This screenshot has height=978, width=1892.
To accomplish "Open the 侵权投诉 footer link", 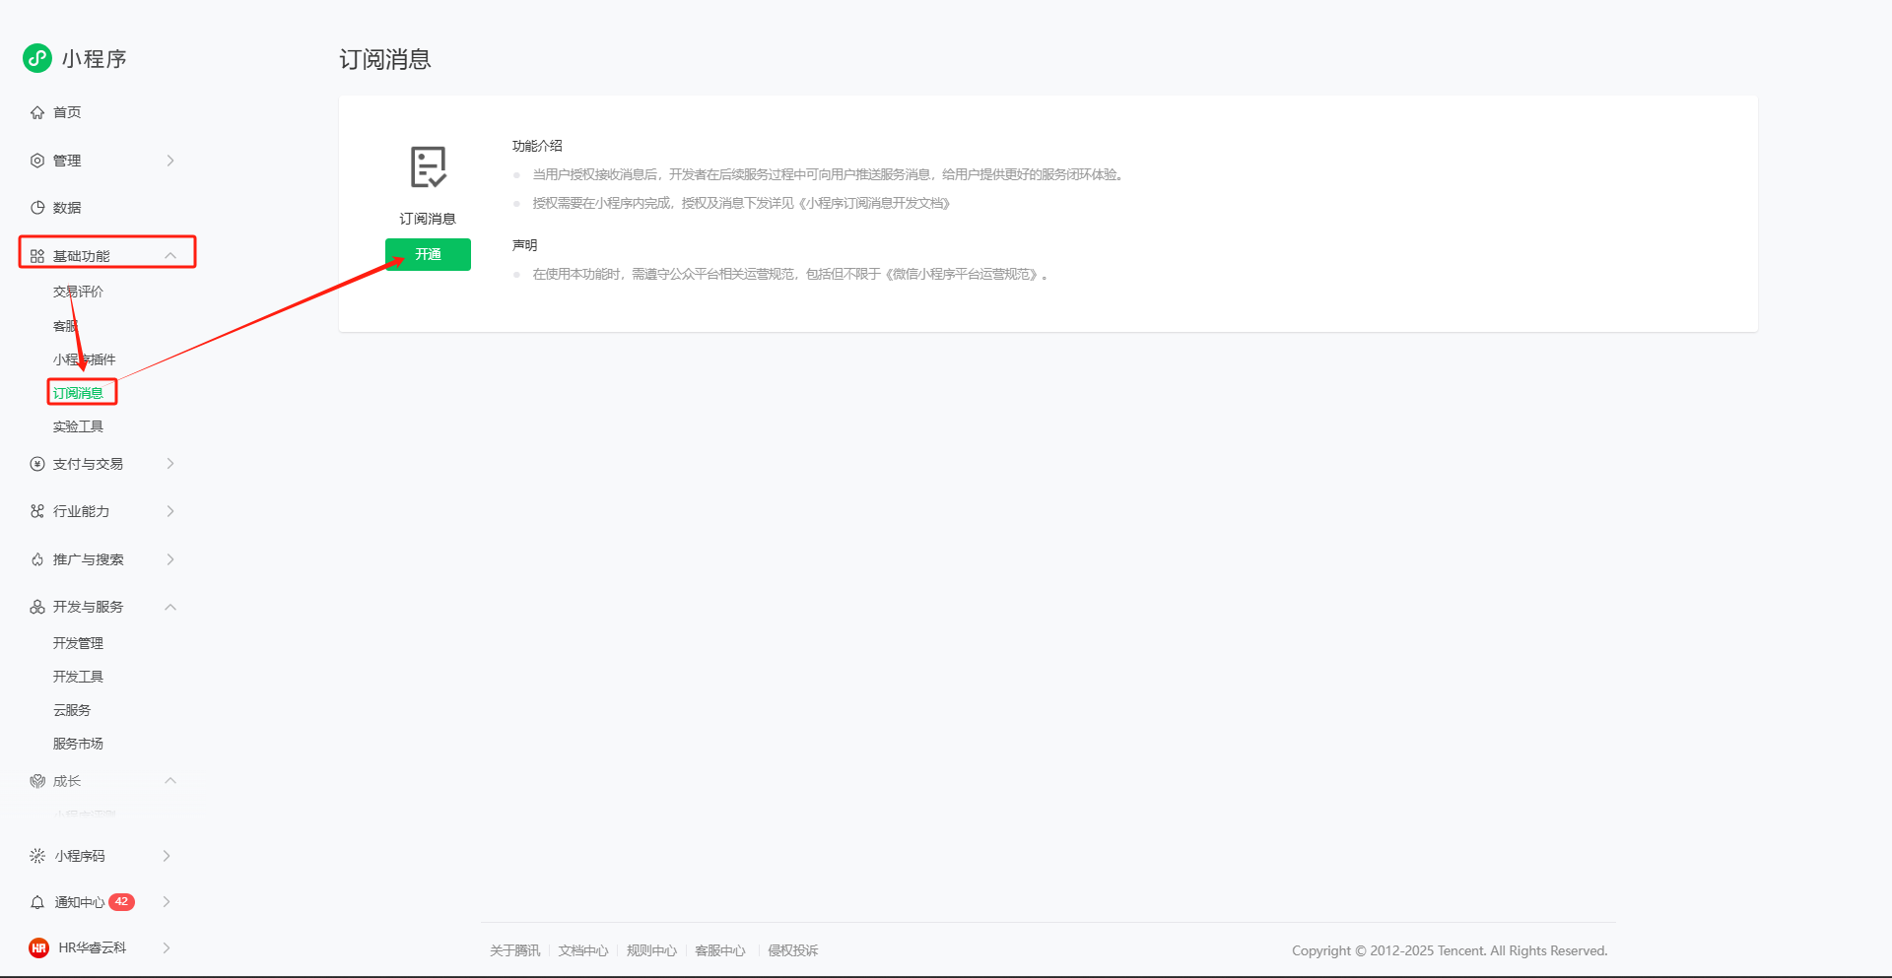I will click(x=792, y=950).
